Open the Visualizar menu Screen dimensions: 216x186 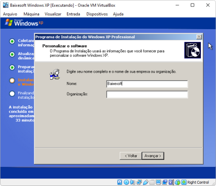(x=53, y=14)
